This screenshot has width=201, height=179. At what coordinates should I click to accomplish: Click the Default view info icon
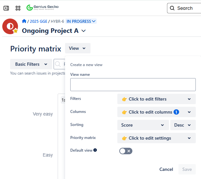pyautogui.click(x=95, y=150)
